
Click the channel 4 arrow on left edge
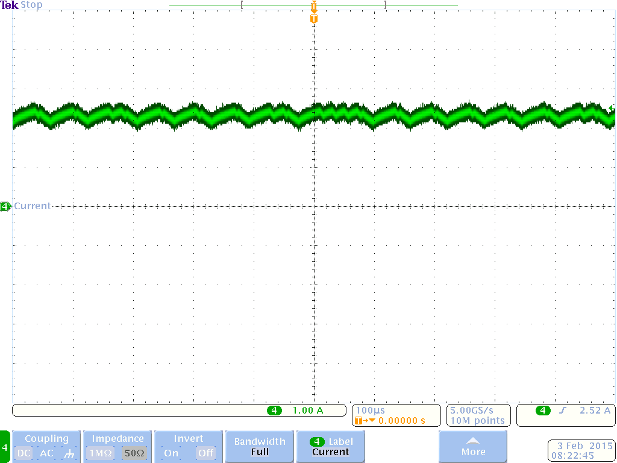4,206
